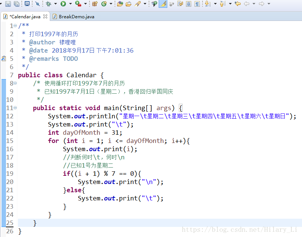This screenshot has height=237, width=302.
Task: Expand External Tools dropdown arrow
Action: (x=85, y=4)
